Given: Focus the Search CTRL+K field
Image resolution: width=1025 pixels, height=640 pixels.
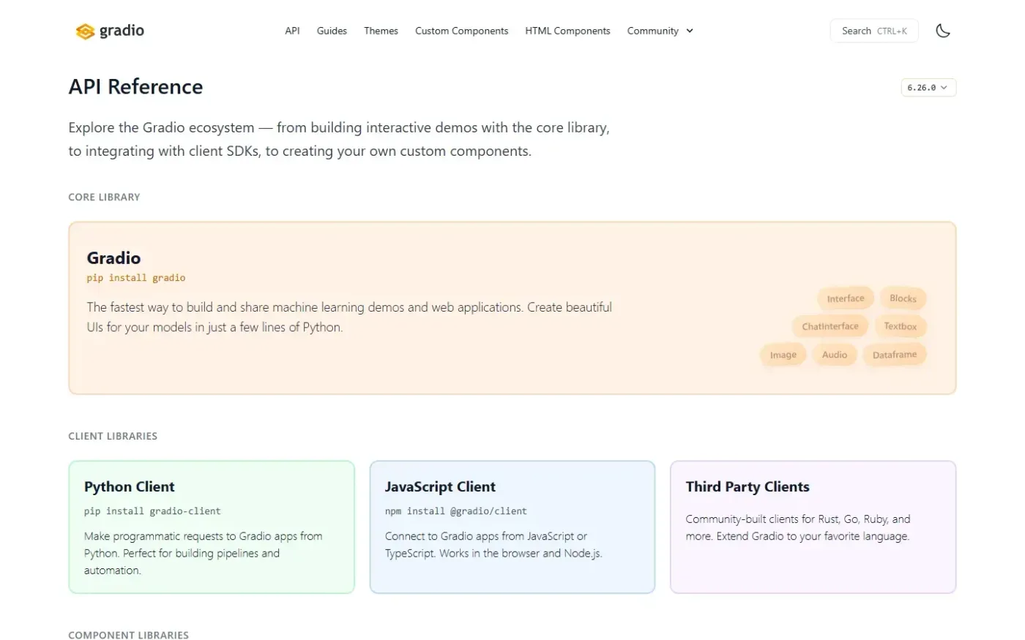Looking at the screenshot, I should click(873, 31).
